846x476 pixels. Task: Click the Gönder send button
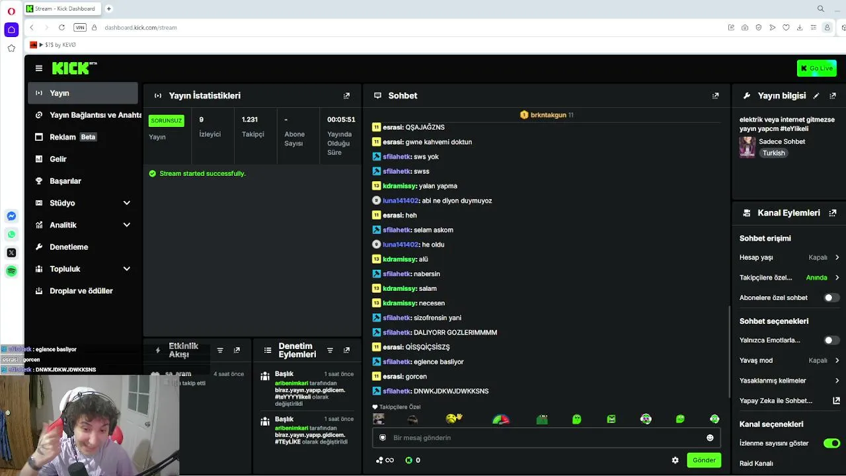704,460
